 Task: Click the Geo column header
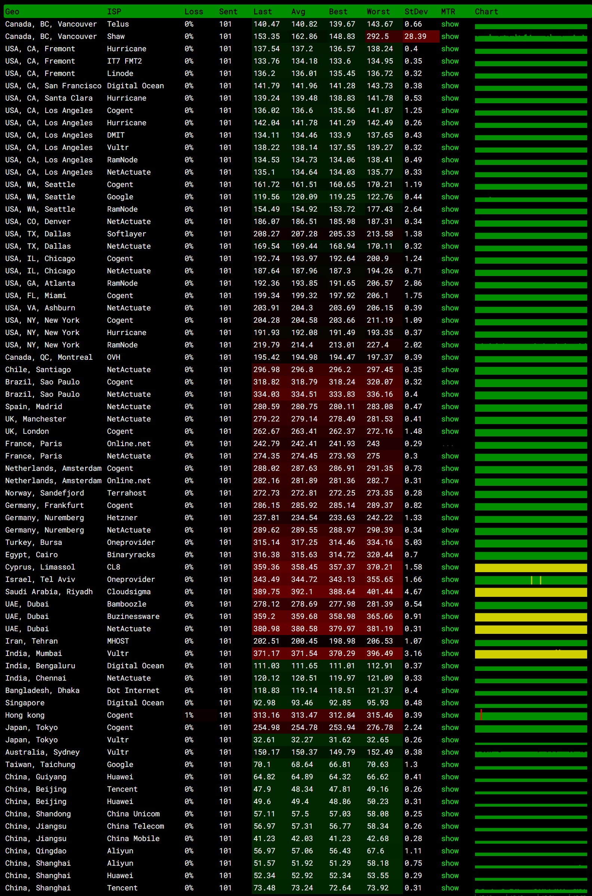(x=12, y=12)
